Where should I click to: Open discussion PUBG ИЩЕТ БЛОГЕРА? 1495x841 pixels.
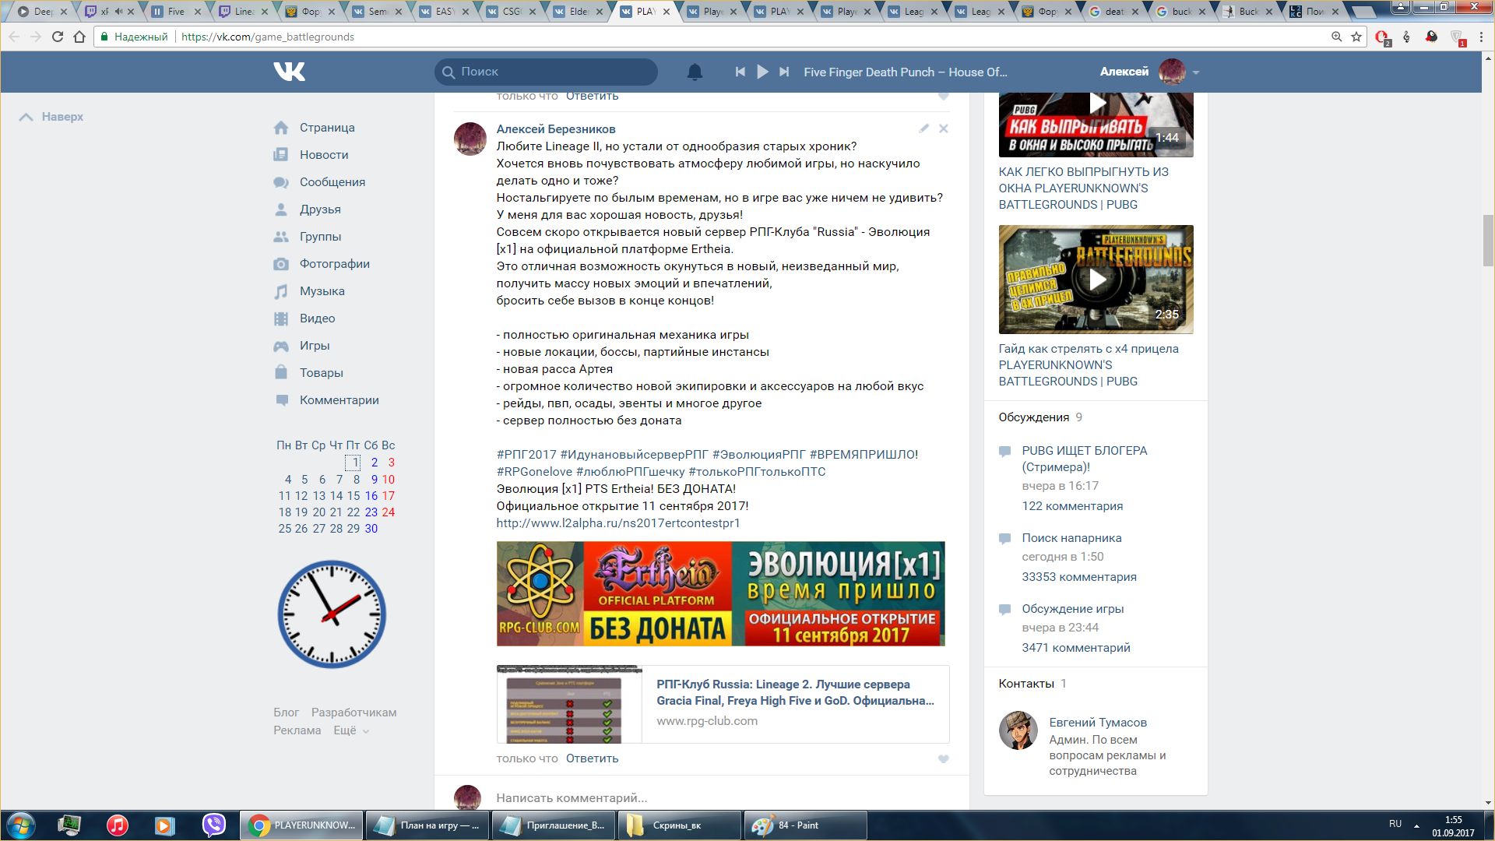tap(1085, 459)
